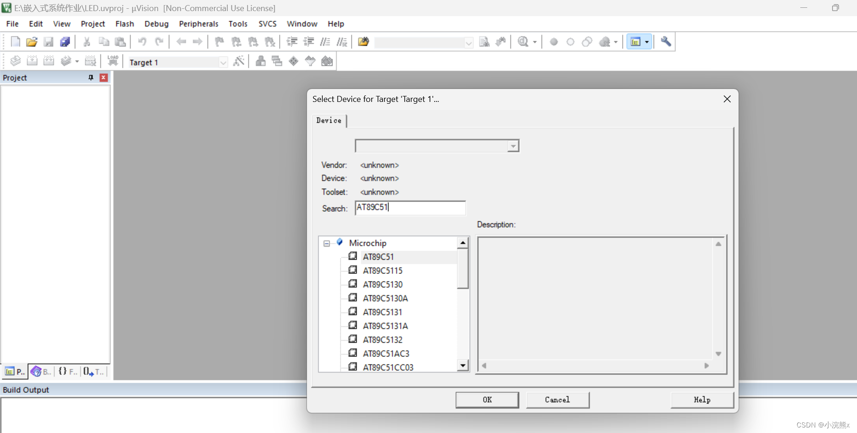Select AT89C51 in device list
The height and width of the screenshot is (433, 857).
point(378,257)
